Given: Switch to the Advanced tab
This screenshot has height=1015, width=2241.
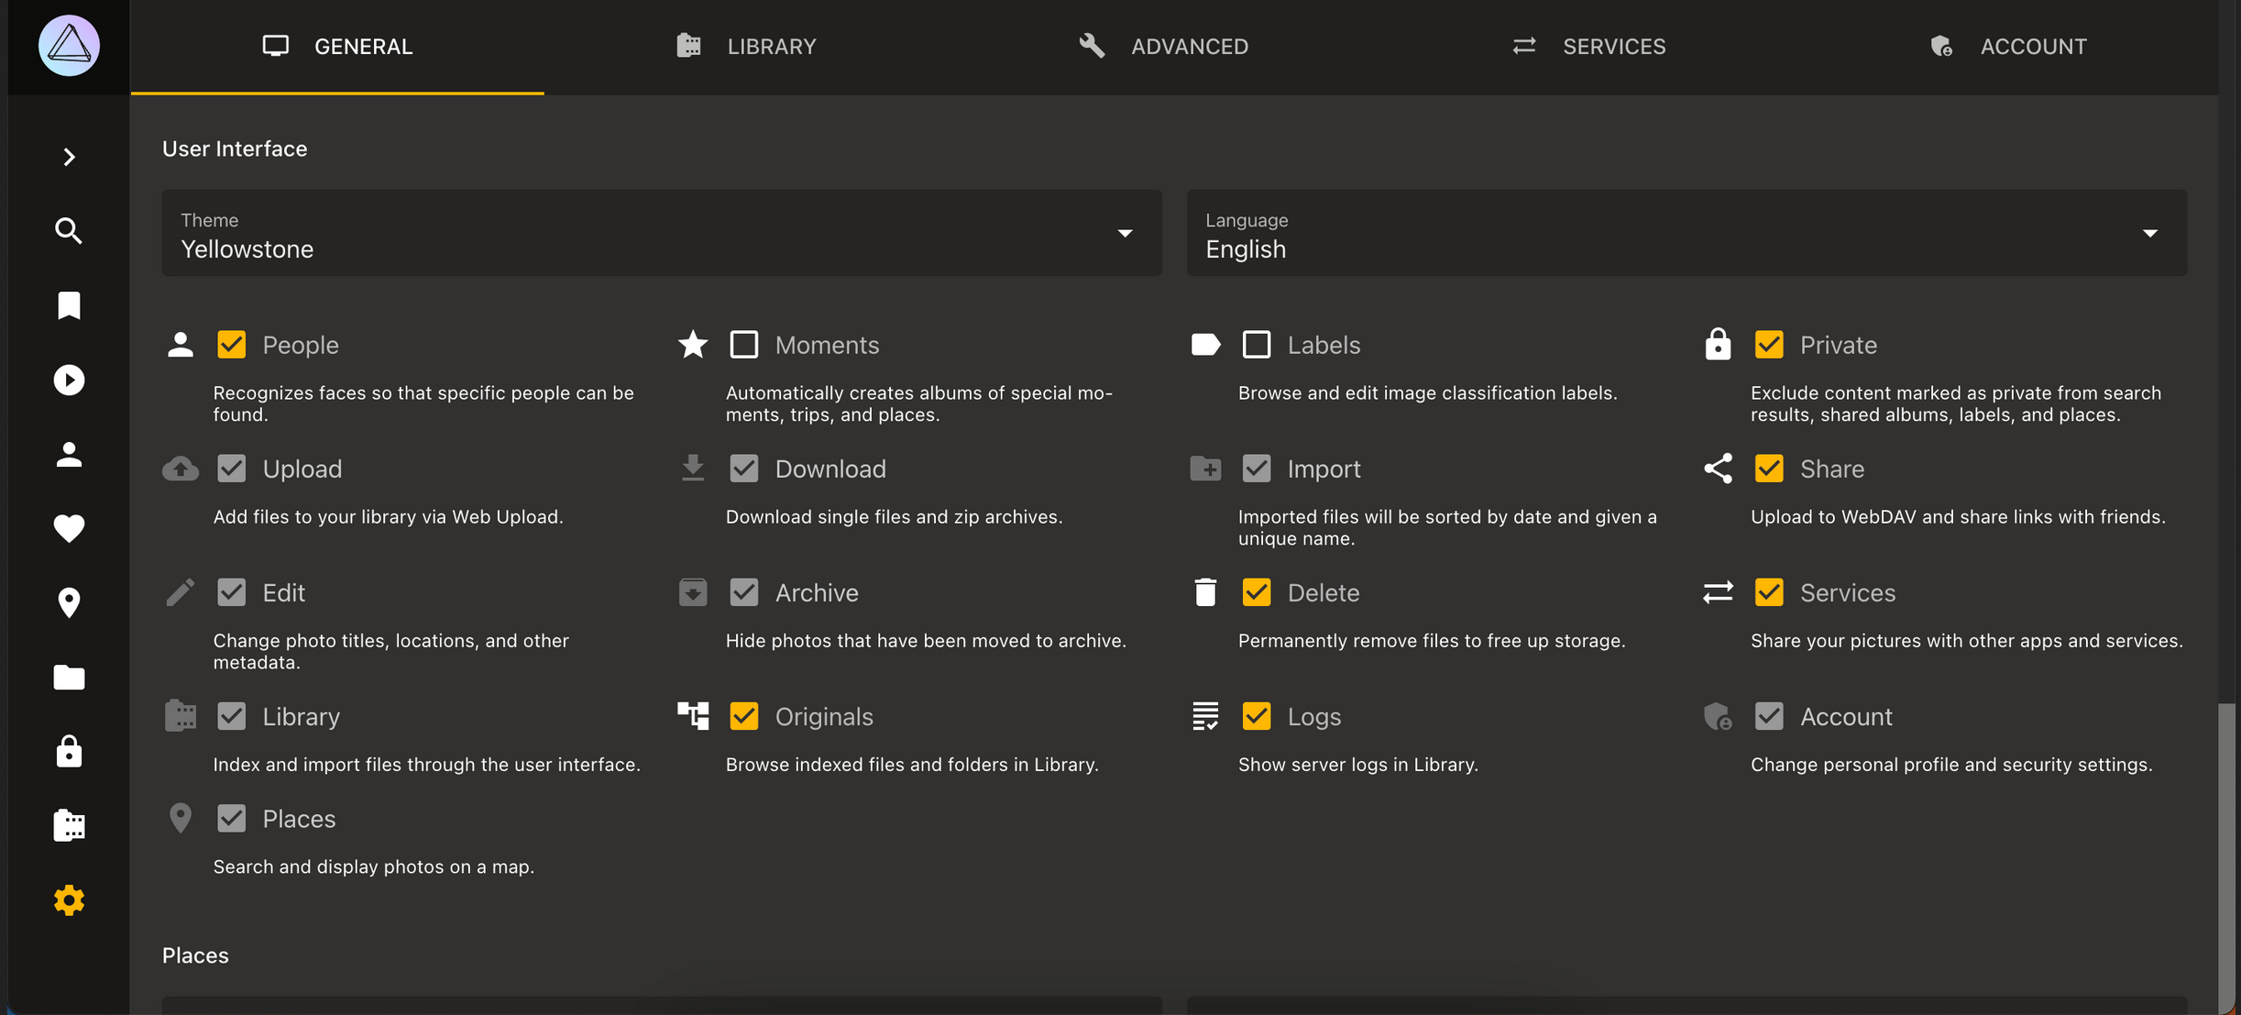Looking at the screenshot, I should [x=1163, y=47].
